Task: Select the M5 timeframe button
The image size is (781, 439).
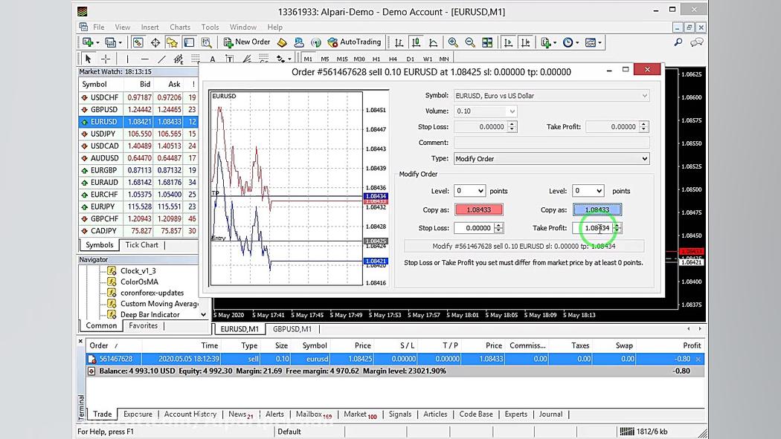Action: (x=325, y=59)
